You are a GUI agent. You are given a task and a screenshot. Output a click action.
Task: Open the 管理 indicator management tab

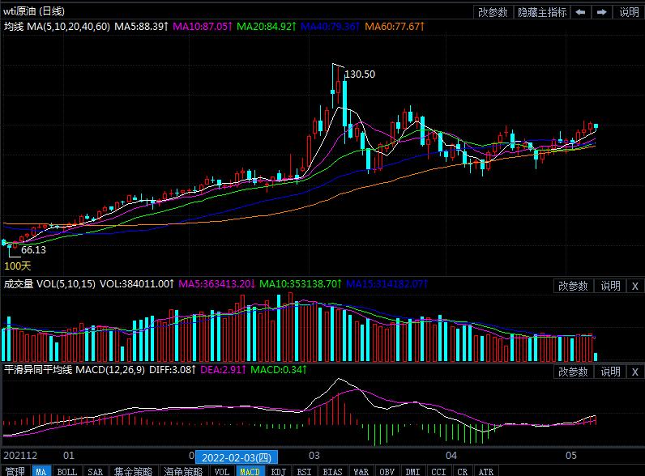[x=15, y=470]
